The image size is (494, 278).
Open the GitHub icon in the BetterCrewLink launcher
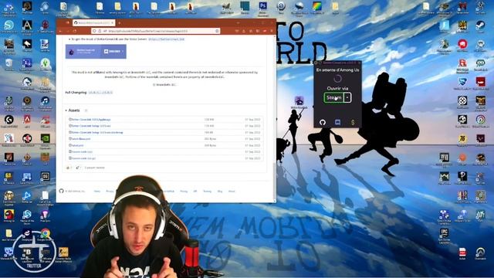[x=323, y=122]
